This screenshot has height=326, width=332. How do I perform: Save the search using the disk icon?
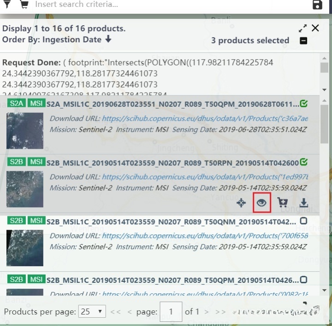click(x=317, y=5)
